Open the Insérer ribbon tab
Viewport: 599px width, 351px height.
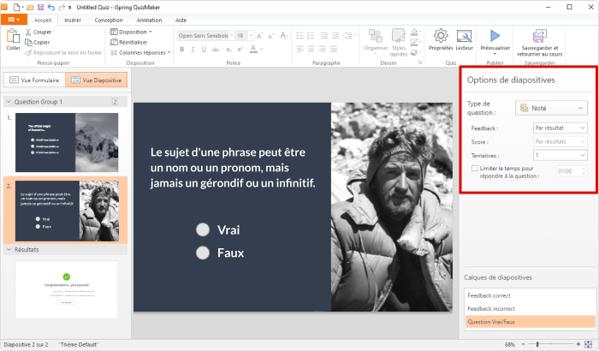point(73,20)
